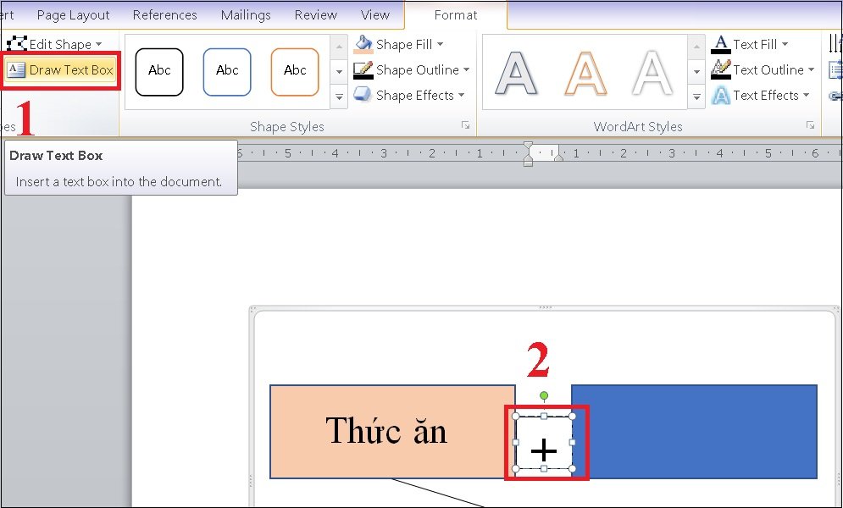Open the WordArt Styles dialog launcher

(810, 125)
